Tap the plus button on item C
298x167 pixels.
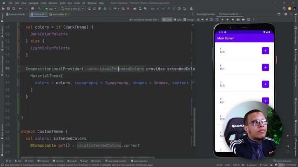(x=265, y=84)
